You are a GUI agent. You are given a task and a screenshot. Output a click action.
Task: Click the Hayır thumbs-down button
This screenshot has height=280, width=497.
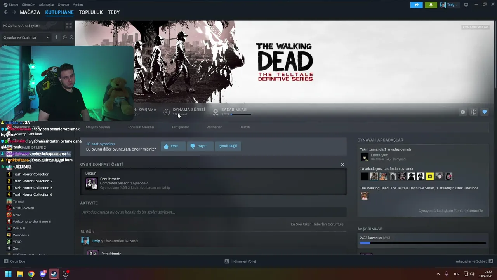[x=200, y=146]
